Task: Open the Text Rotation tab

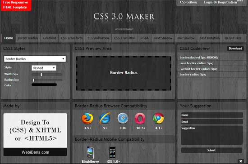Action: click(210, 38)
